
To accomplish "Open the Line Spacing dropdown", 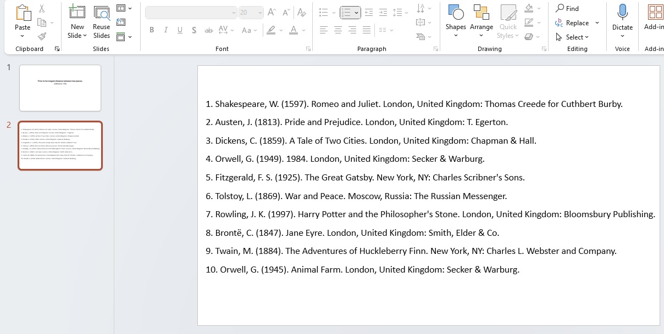I will pos(401,12).
